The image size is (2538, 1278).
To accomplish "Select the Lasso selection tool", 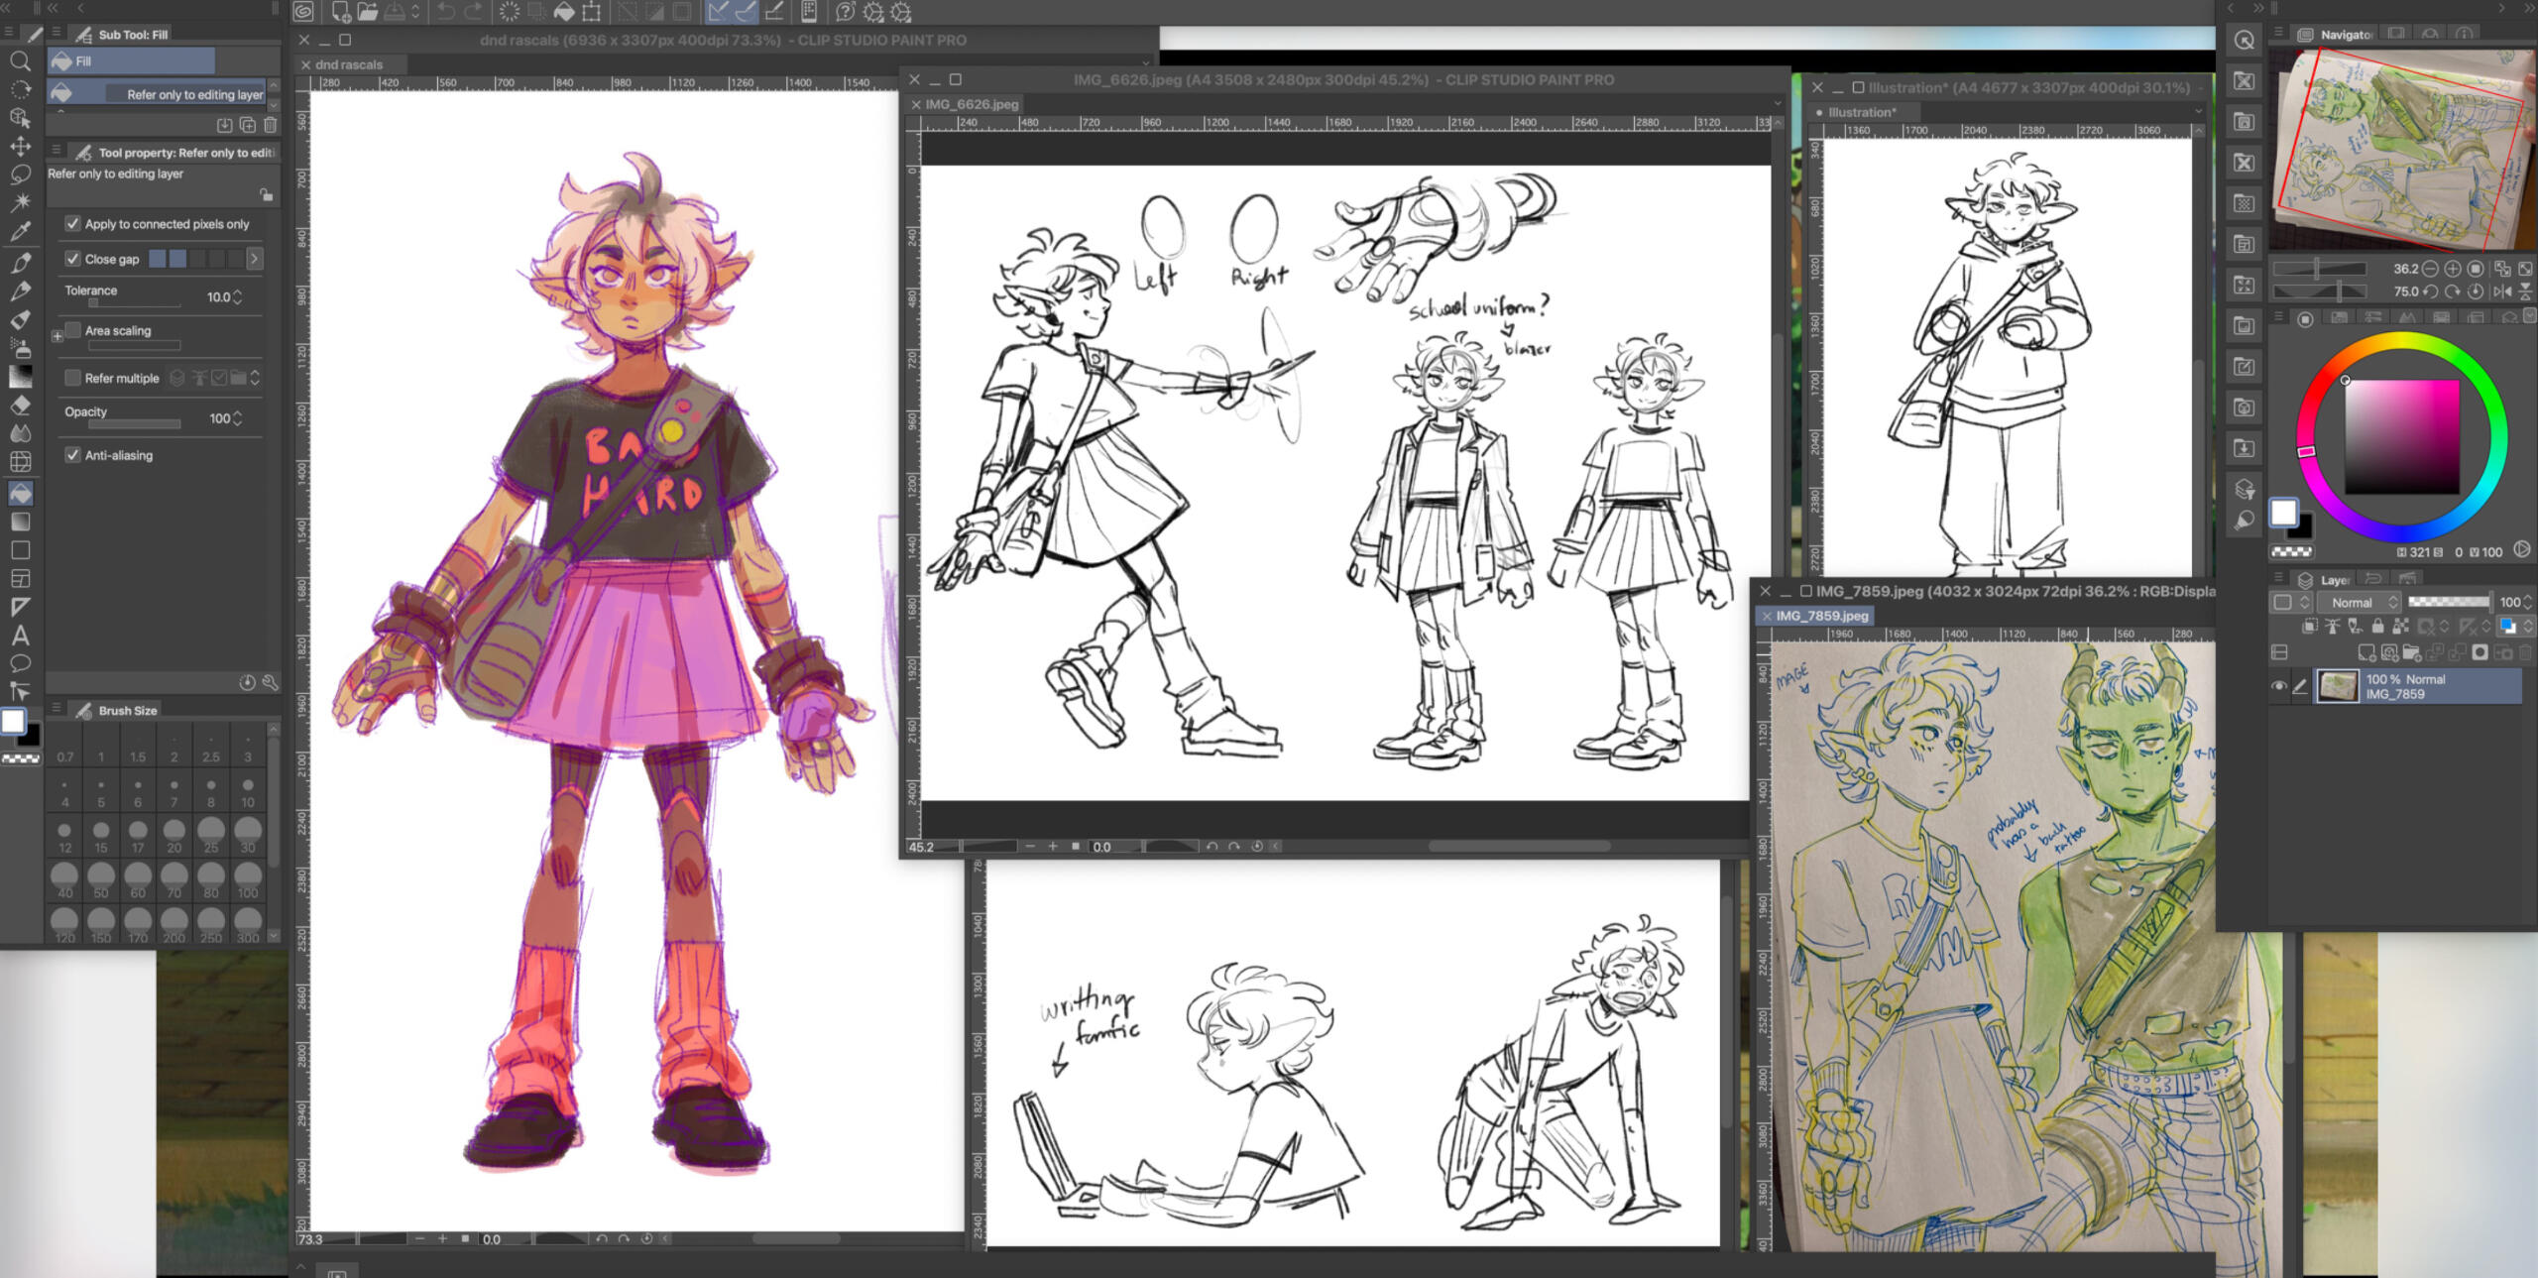I will click(20, 174).
